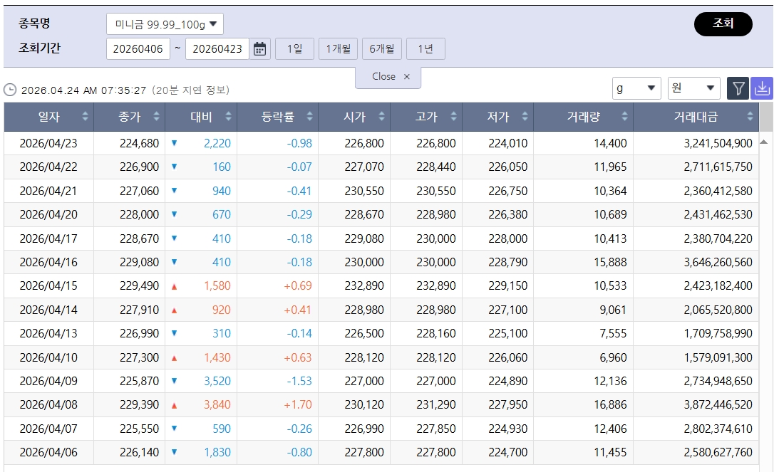Click high price 232,890 for 2026/04/15

[x=435, y=286]
